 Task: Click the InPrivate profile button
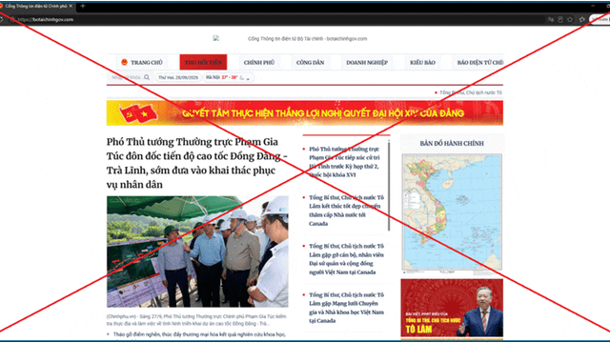[x=600, y=19]
